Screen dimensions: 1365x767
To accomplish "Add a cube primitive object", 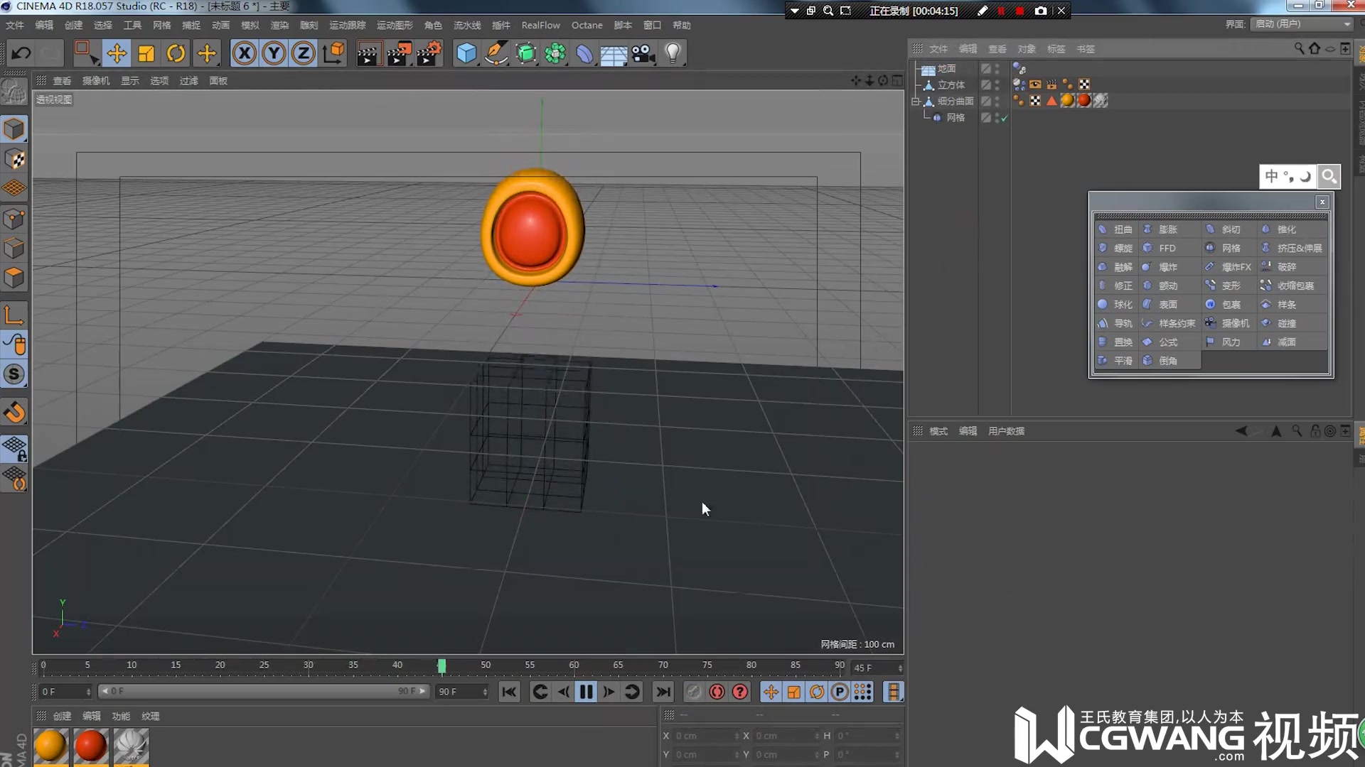I will pyautogui.click(x=466, y=53).
